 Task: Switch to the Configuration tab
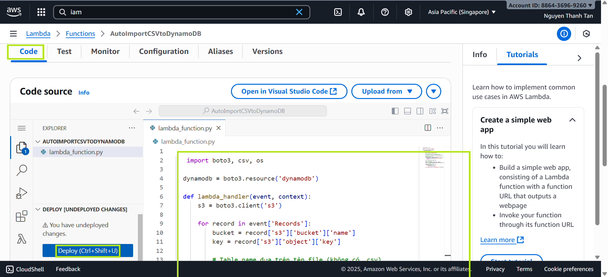tap(164, 51)
